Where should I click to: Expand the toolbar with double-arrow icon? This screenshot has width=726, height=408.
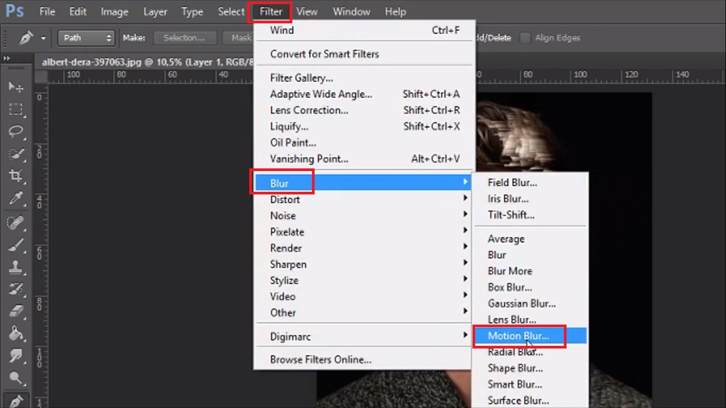coord(6,58)
